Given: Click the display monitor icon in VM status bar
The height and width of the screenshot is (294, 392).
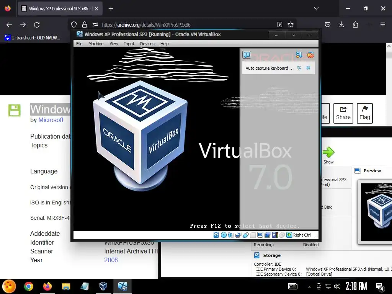Looking at the screenshot, I should point(260,235).
